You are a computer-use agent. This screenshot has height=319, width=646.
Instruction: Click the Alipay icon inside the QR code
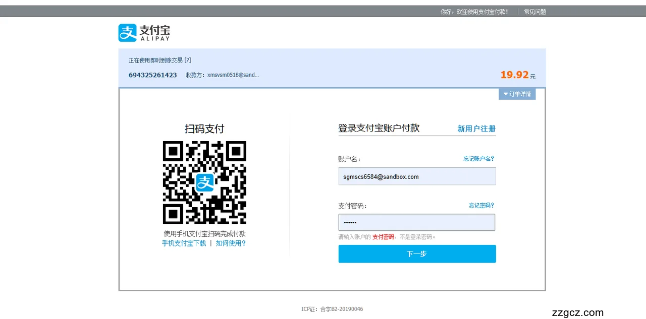pyautogui.click(x=205, y=182)
